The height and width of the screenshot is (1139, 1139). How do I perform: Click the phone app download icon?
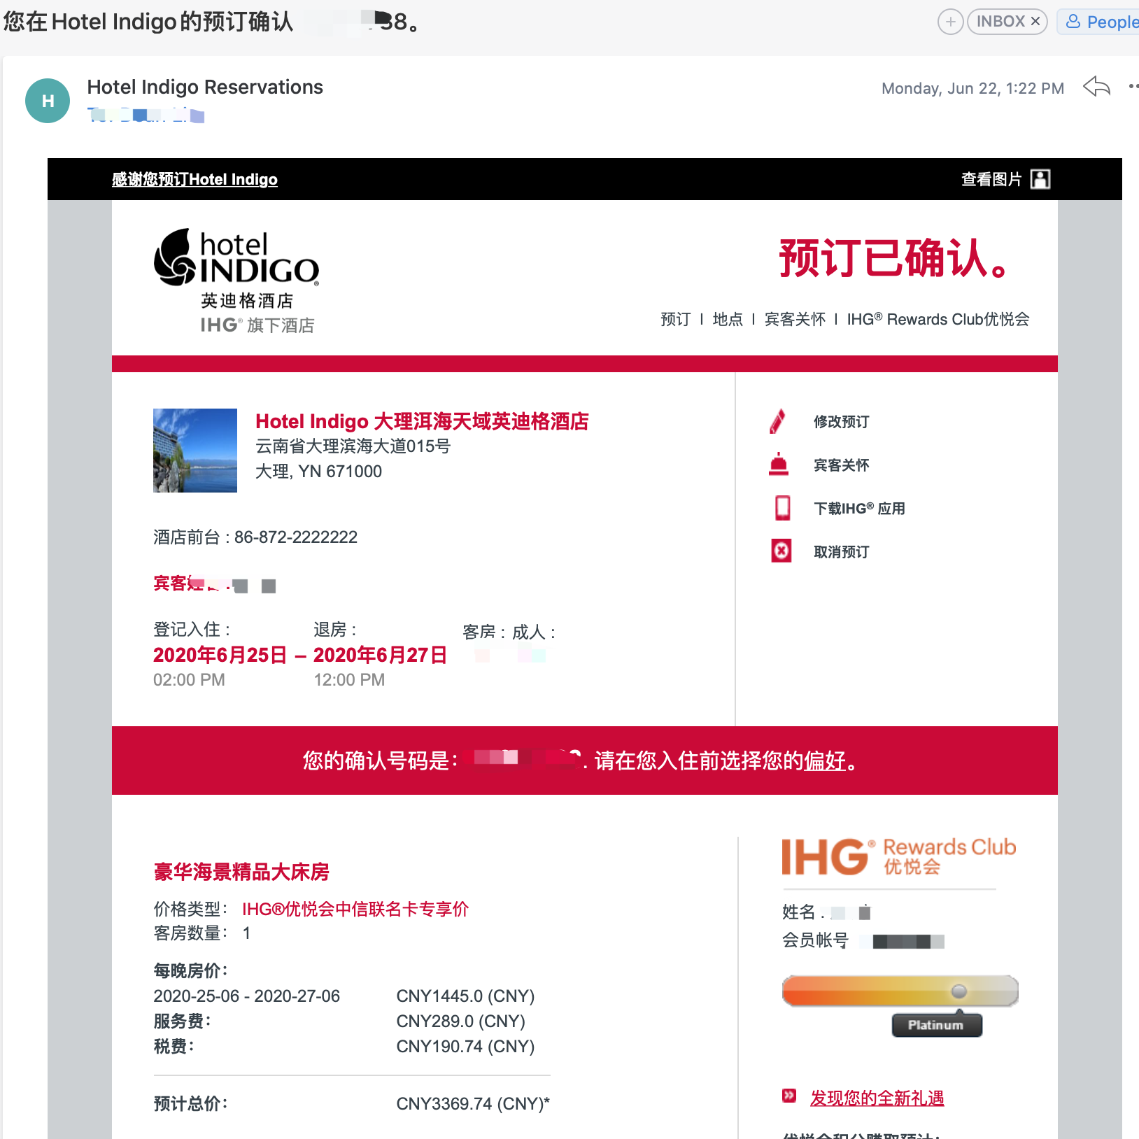click(x=783, y=508)
